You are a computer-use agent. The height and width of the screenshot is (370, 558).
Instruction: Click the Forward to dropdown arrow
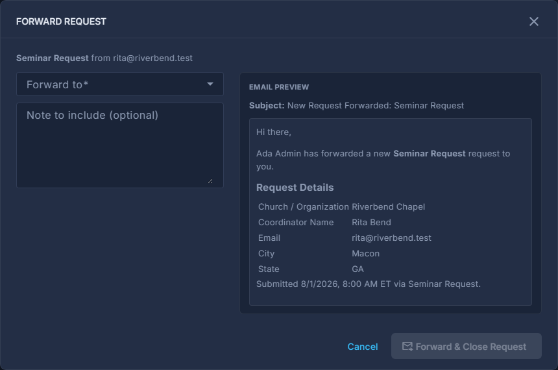(210, 84)
